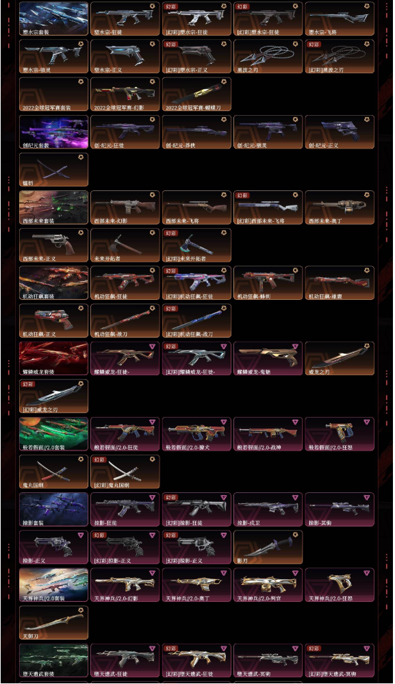Pick the 掠影-冥驹 sniper skin card
This screenshot has height=684, width=395.
pyautogui.click(x=339, y=509)
